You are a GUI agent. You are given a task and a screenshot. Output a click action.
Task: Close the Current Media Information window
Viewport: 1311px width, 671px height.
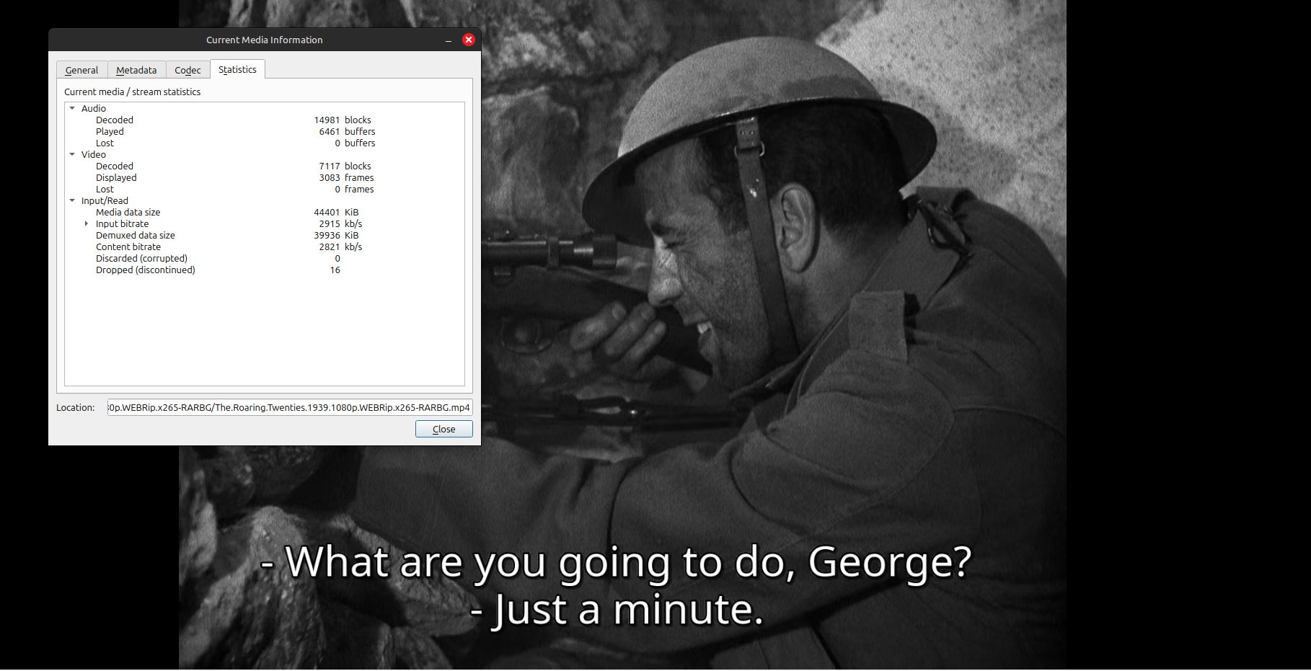(x=469, y=40)
